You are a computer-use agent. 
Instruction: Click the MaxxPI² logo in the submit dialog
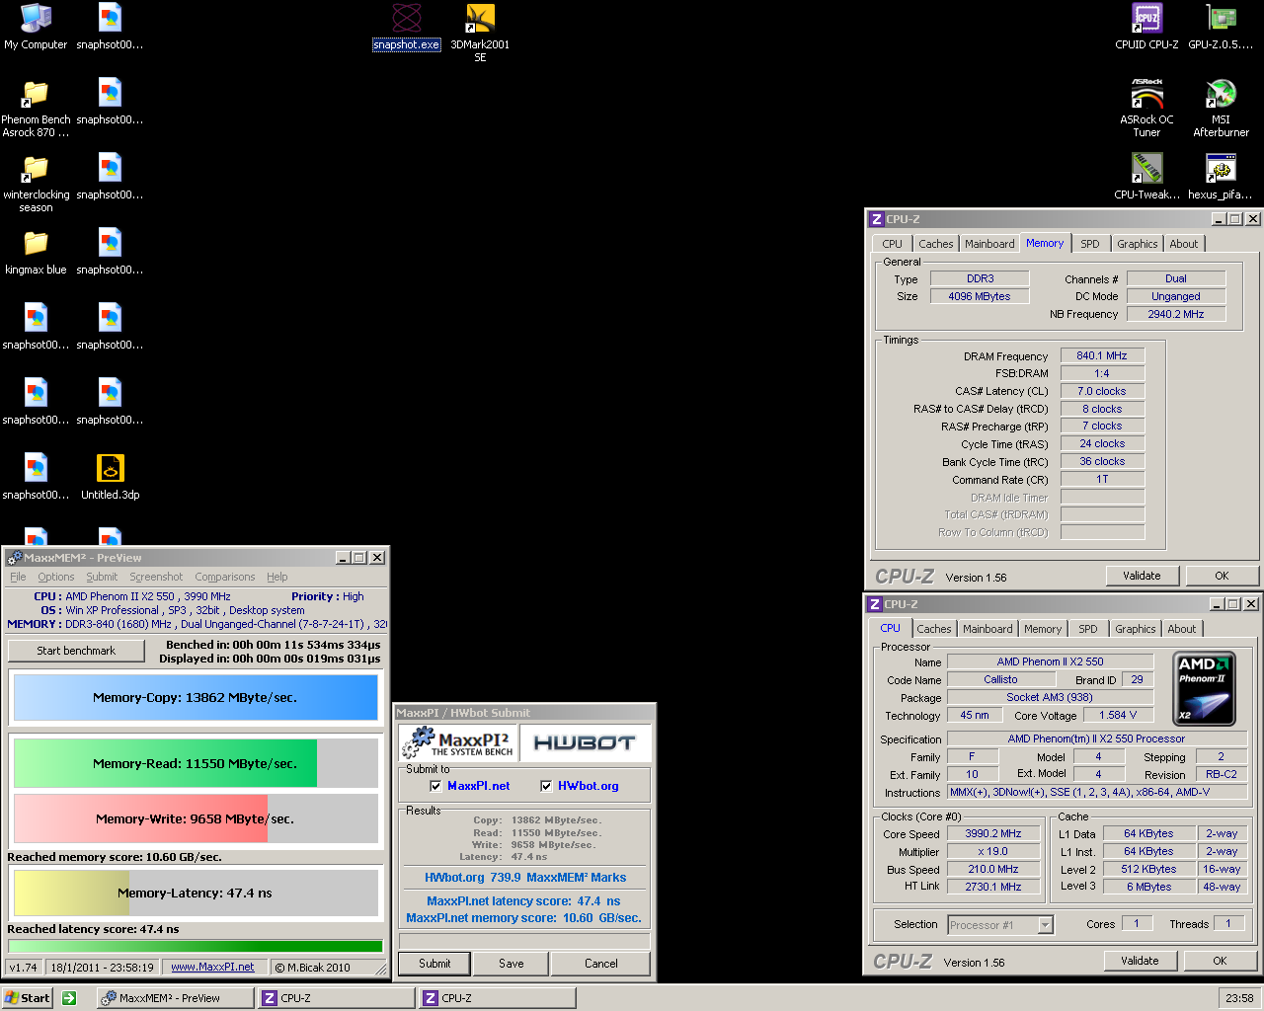tap(456, 742)
